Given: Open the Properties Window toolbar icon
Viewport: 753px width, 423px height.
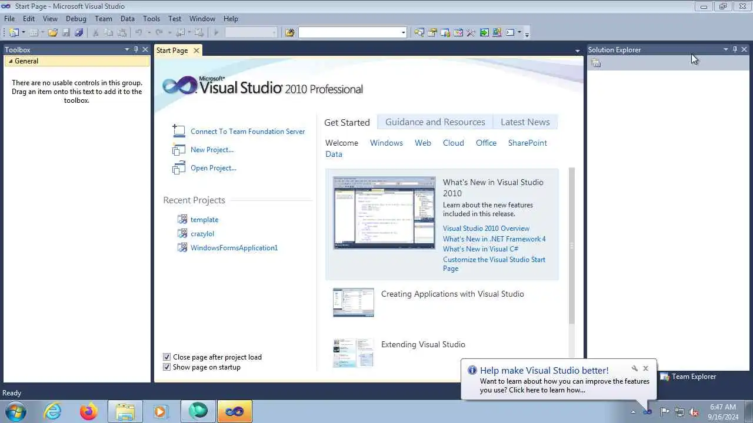Looking at the screenshot, I should (x=432, y=32).
